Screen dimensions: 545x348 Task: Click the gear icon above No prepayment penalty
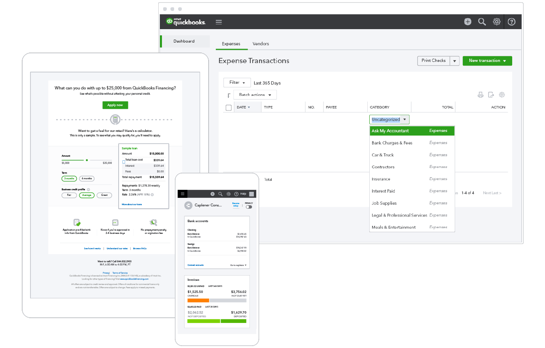click(x=153, y=223)
